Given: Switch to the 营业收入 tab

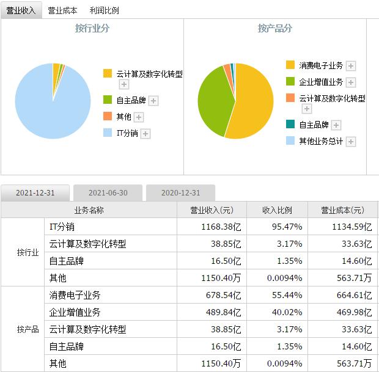Looking at the screenshot, I should (21, 10).
